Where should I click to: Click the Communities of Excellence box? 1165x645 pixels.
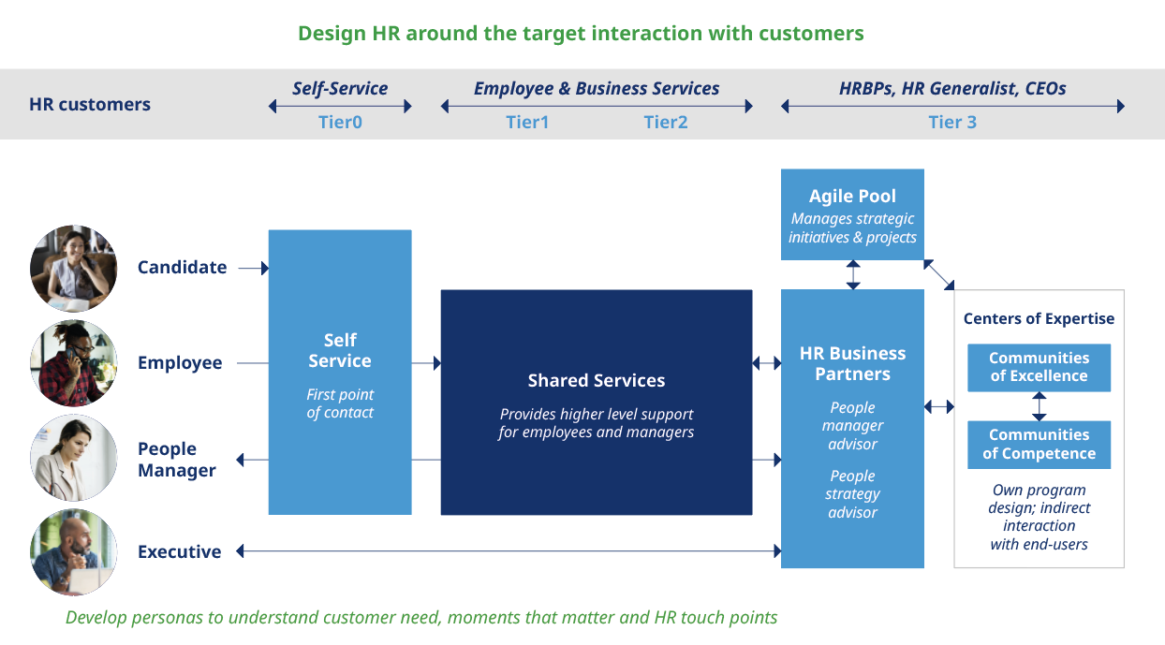(1039, 368)
